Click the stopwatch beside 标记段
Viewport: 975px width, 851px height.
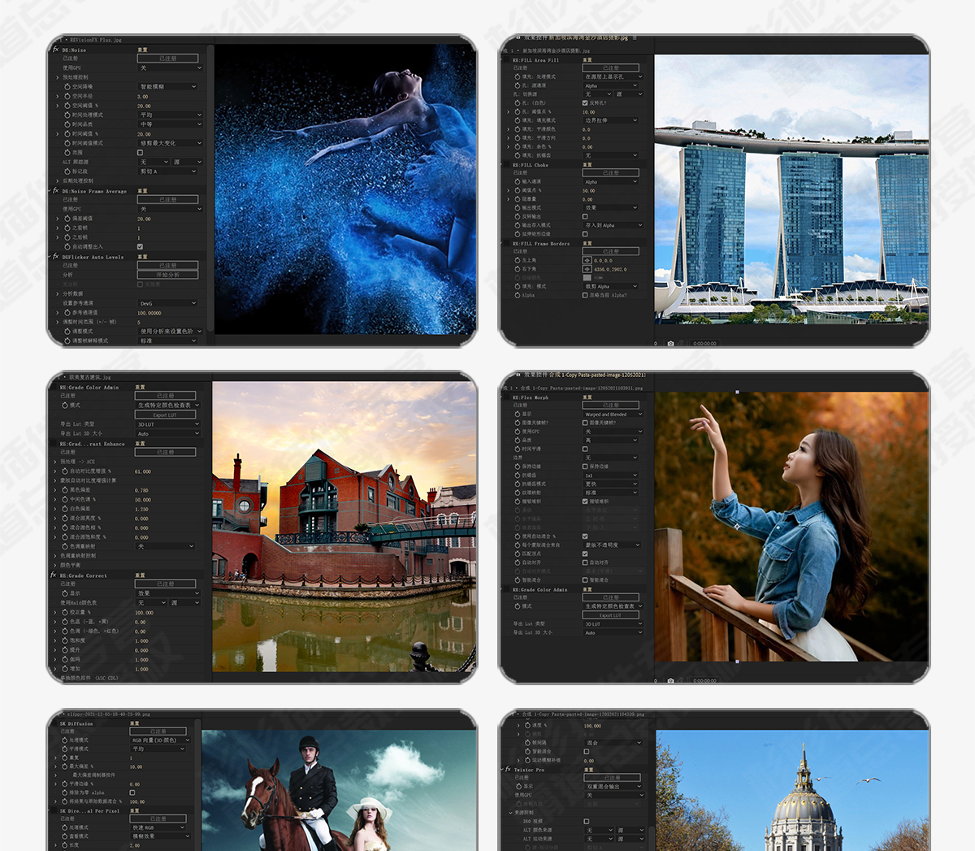click(67, 172)
